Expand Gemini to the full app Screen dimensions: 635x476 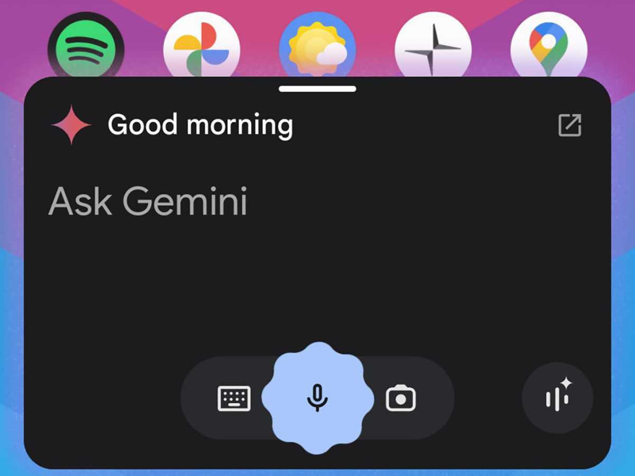[570, 125]
